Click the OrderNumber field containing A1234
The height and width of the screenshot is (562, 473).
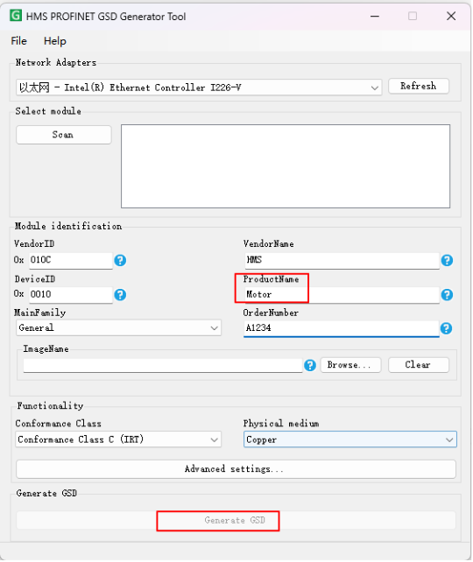point(342,328)
